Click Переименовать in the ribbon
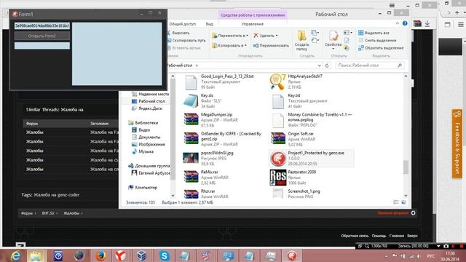Image resolution: width=466 pixels, height=262 pixels. point(271,45)
